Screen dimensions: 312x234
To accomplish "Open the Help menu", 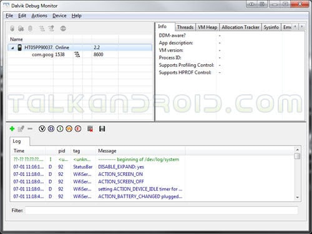I will (x=77, y=16).
